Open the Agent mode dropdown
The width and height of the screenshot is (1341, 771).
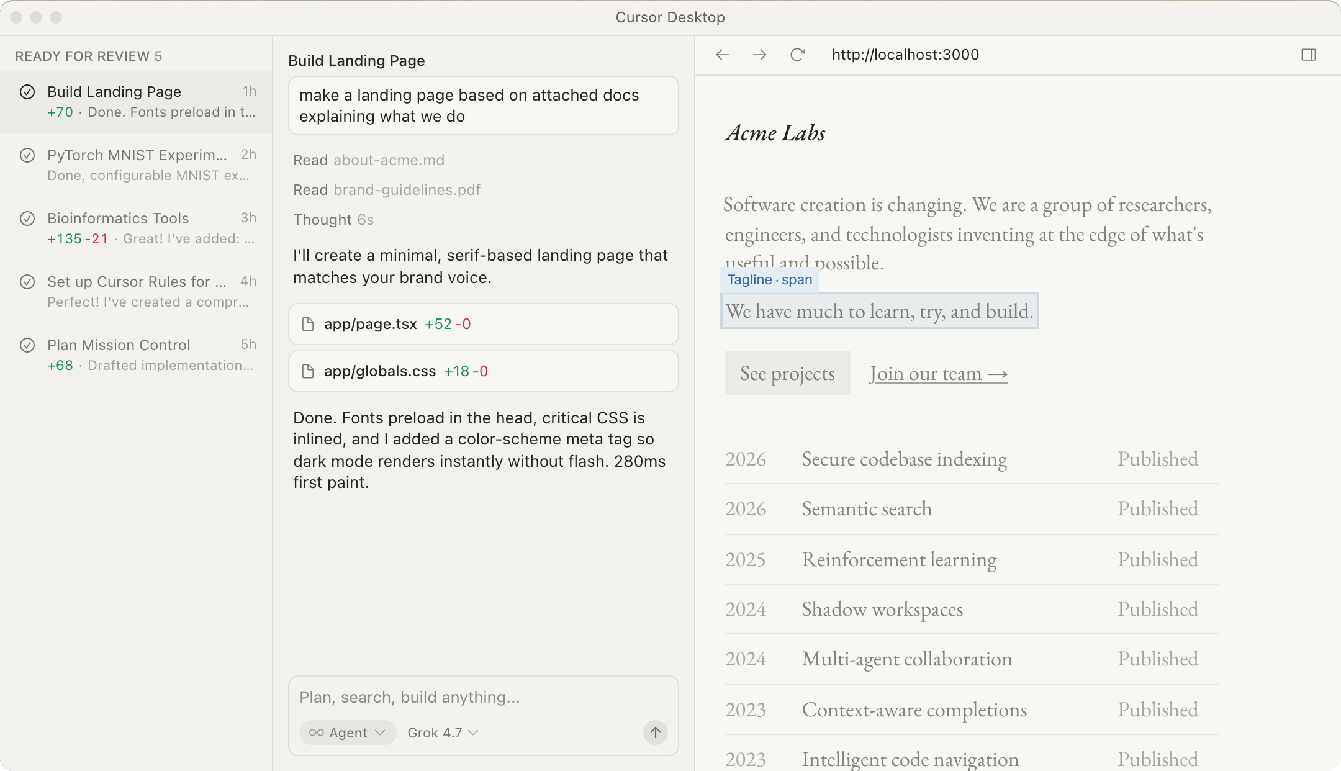point(348,733)
